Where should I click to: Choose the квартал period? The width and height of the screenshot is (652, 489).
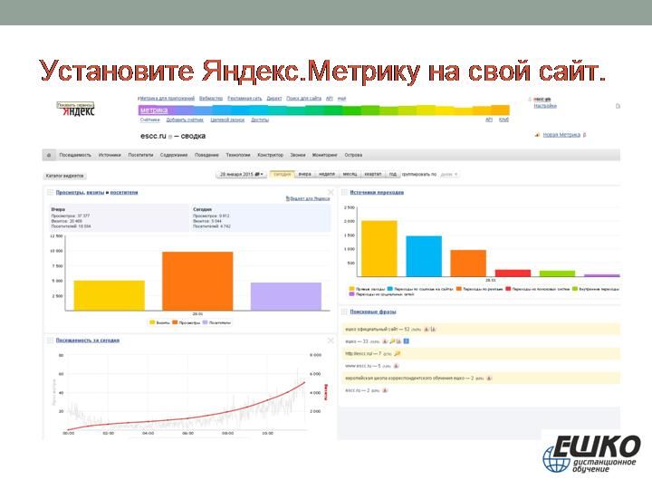pos(373,174)
